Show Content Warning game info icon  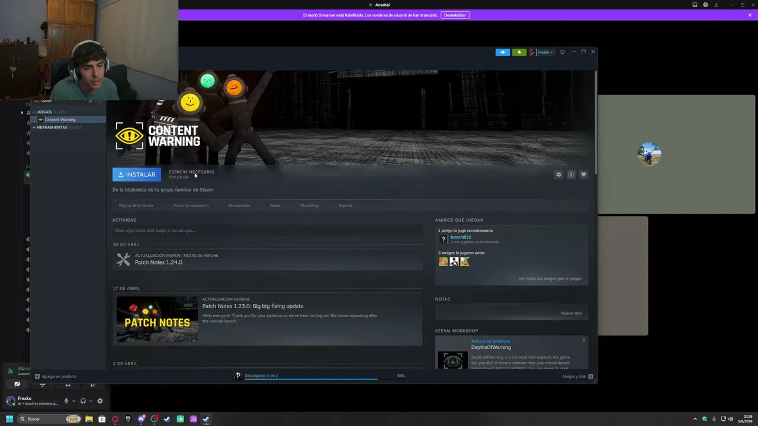[x=571, y=175]
